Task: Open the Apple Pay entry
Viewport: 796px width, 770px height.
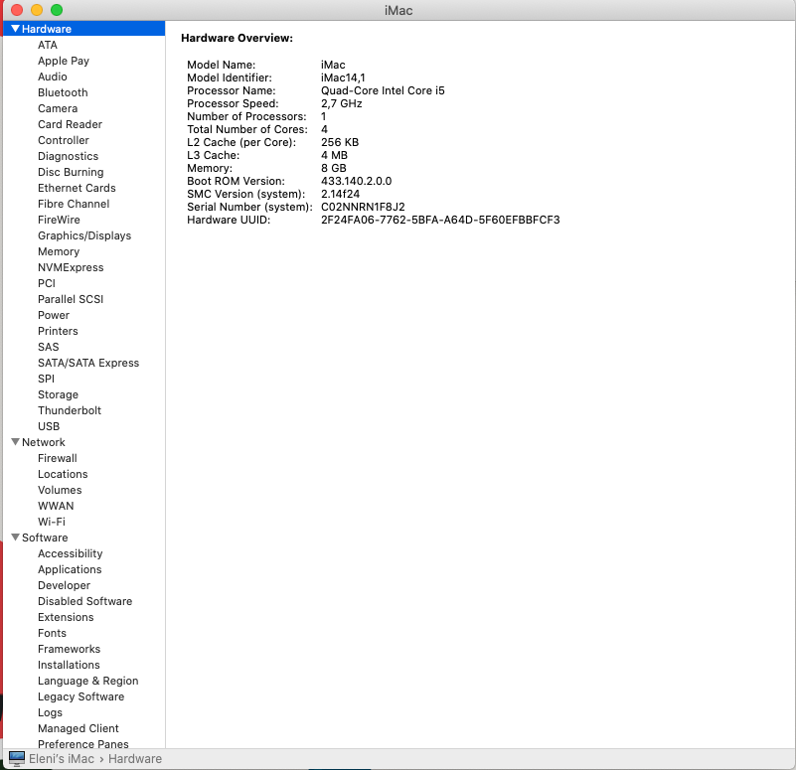Action: coord(64,61)
